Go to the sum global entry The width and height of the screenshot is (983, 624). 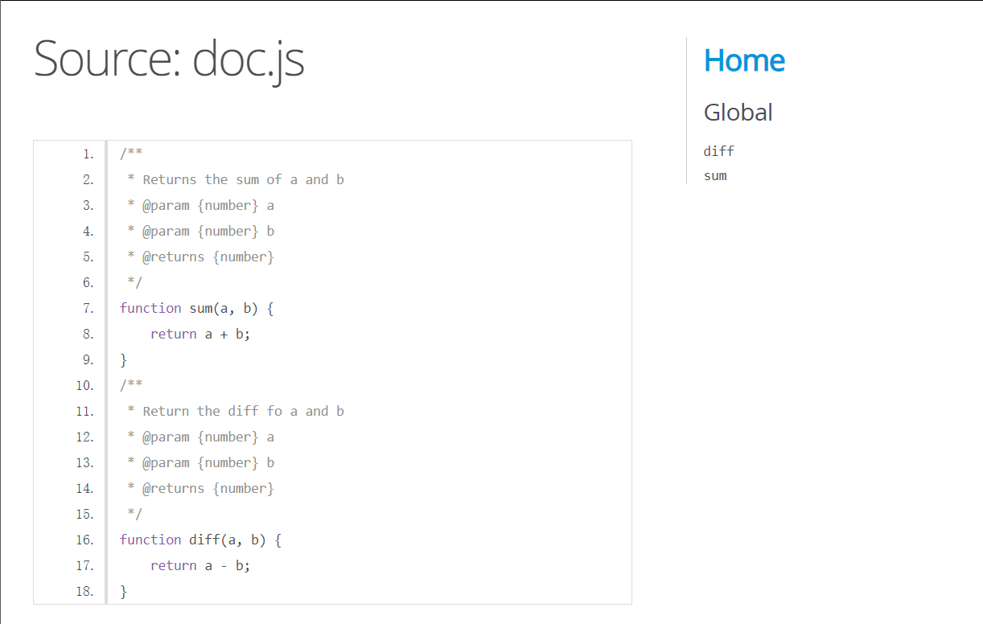click(714, 176)
